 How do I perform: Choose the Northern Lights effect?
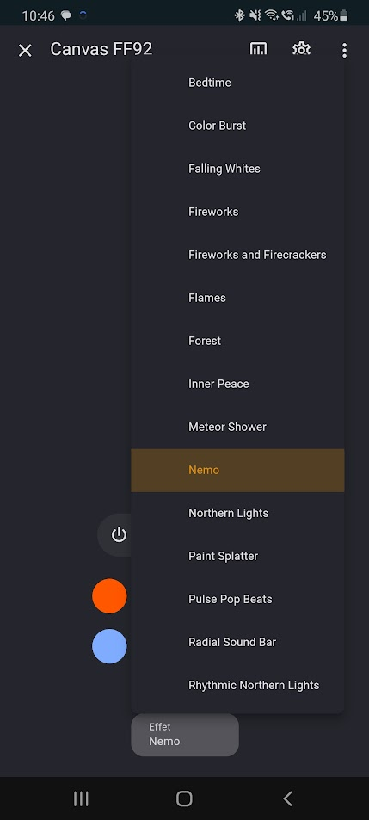point(237,513)
